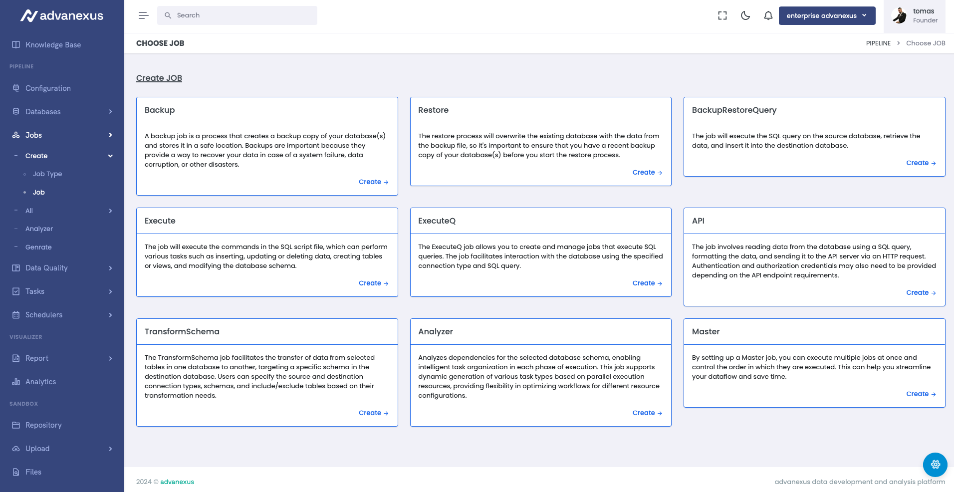Click the Master card title
954x492 pixels.
pos(706,331)
